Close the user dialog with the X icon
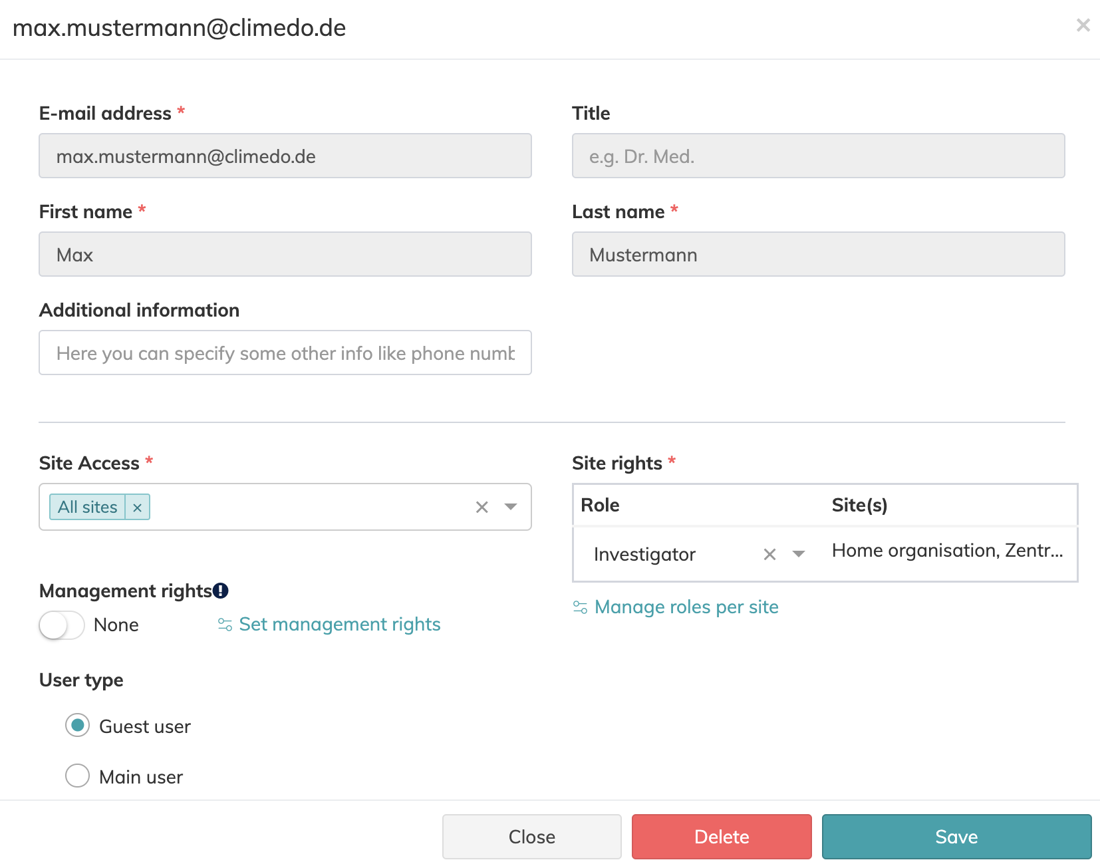The width and height of the screenshot is (1100, 866). click(1083, 25)
